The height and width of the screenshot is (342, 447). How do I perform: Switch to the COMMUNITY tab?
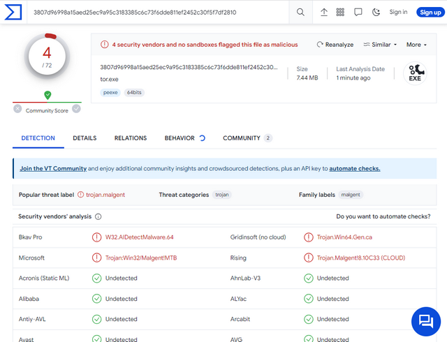(247, 138)
